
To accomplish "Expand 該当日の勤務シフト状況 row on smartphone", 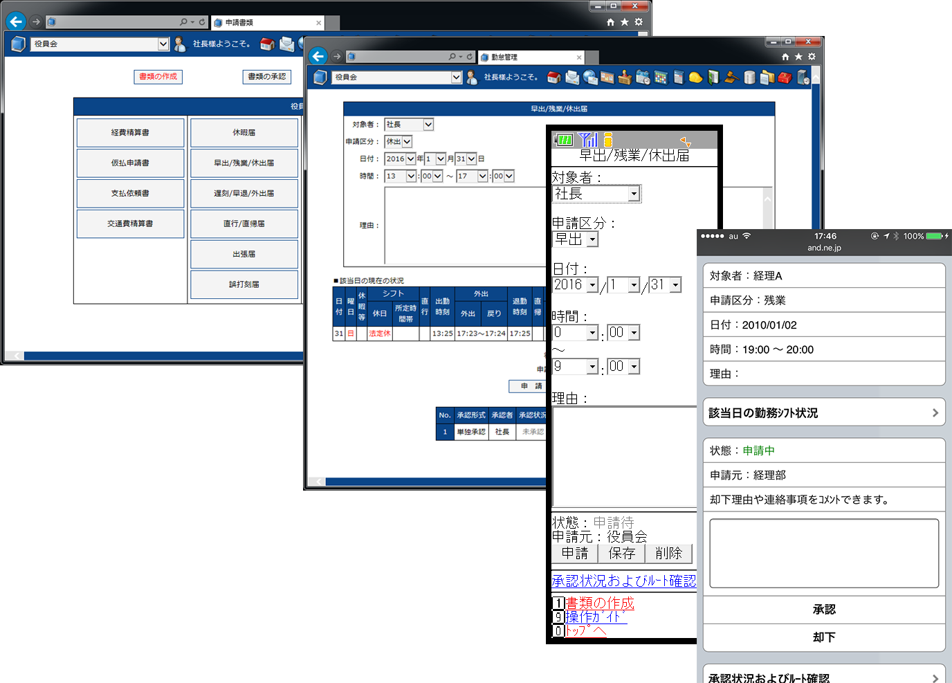I will (824, 412).
